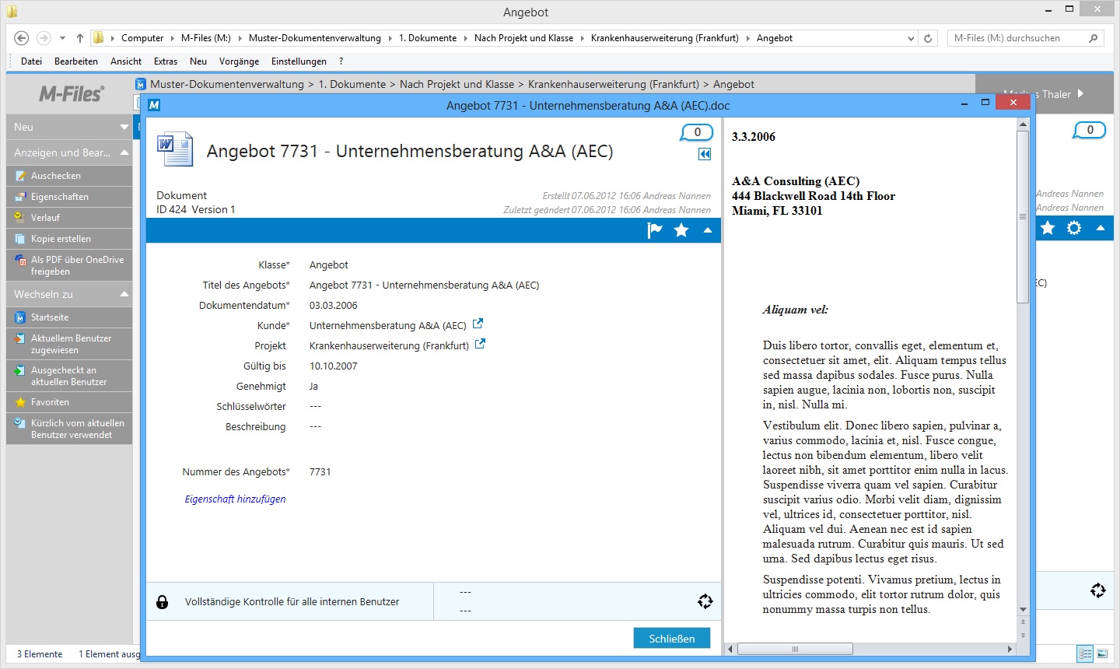1120x669 pixels.
Task: Click star icon in background M-Files window
Action: click(1048, 228)
